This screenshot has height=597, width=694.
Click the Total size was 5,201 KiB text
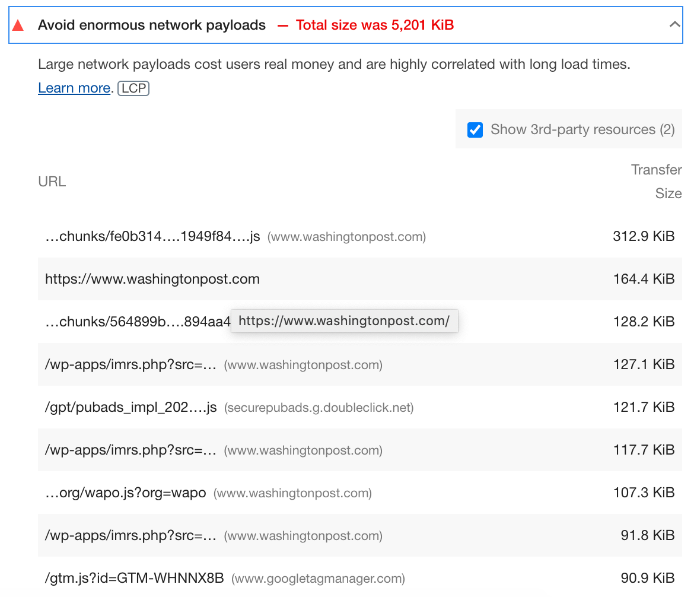(375, 25)
